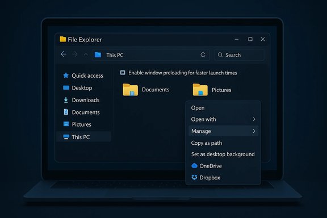Select Dropbox label in context menu

click(x=210, y=178)
